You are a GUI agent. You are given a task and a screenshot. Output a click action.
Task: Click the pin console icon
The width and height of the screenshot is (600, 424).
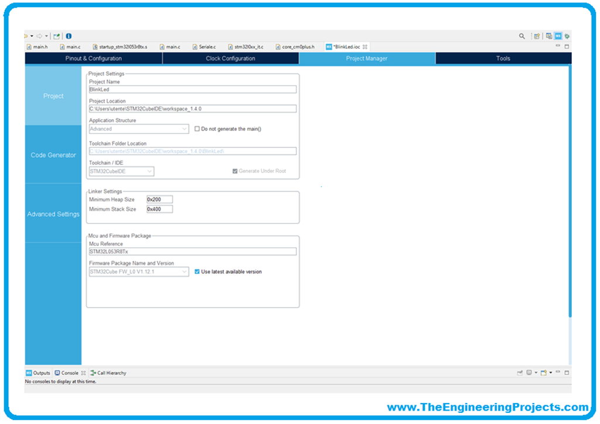520,373
